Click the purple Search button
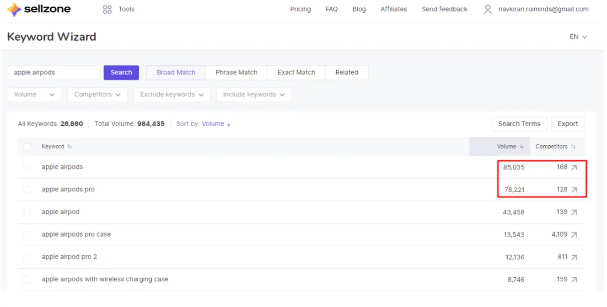This screenshot has height=307, width=607. (121, 72)
